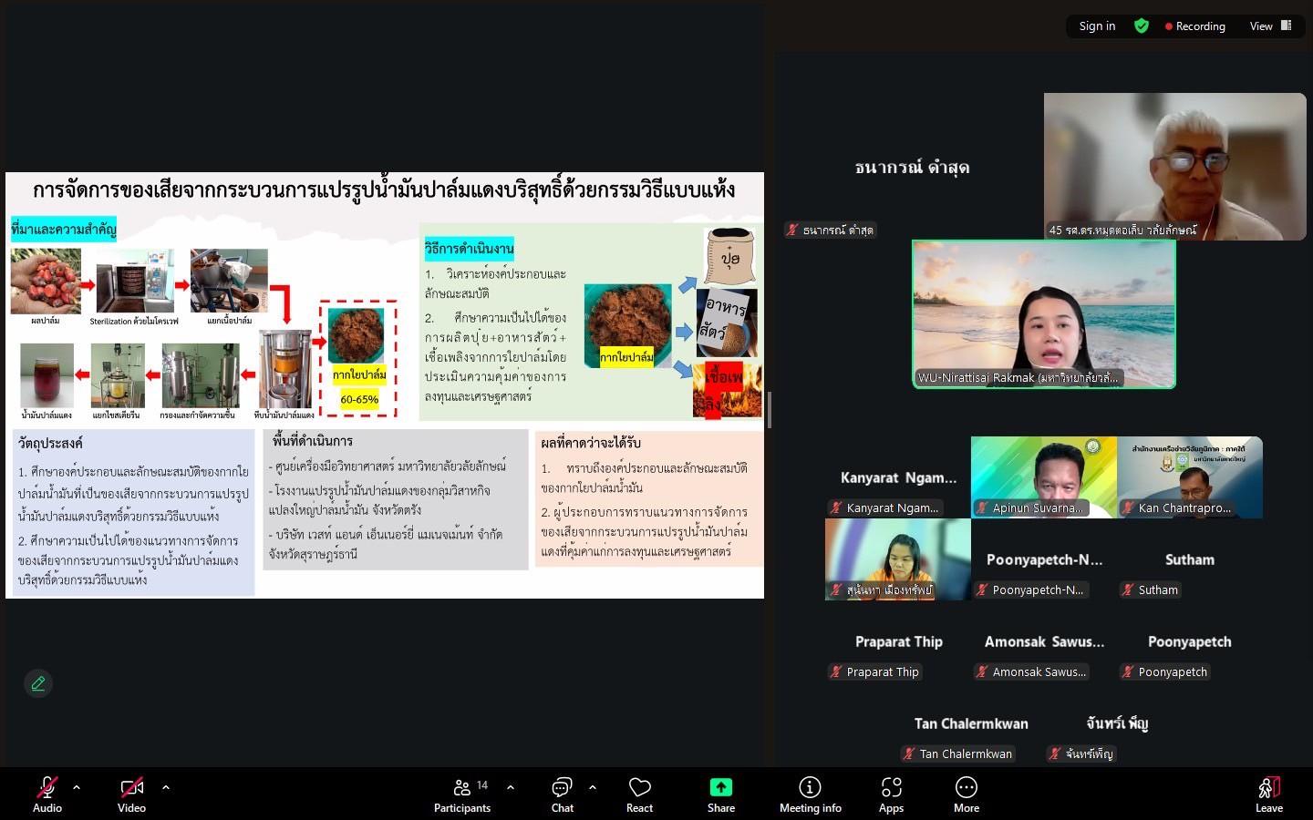1313x820 pixels.
Task: Open Meeting info details
Action: point(810,793)
